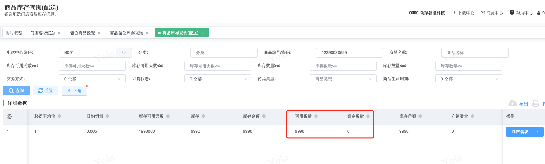Click the 查询 search button

tap(16, 90)
